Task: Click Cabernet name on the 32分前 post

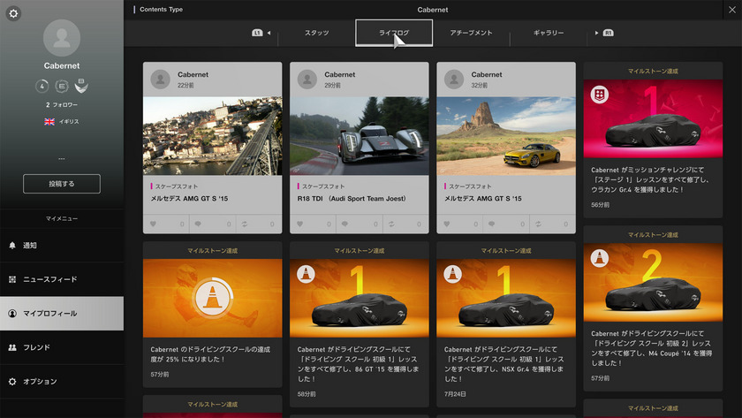Action: (x=487, y=74)
